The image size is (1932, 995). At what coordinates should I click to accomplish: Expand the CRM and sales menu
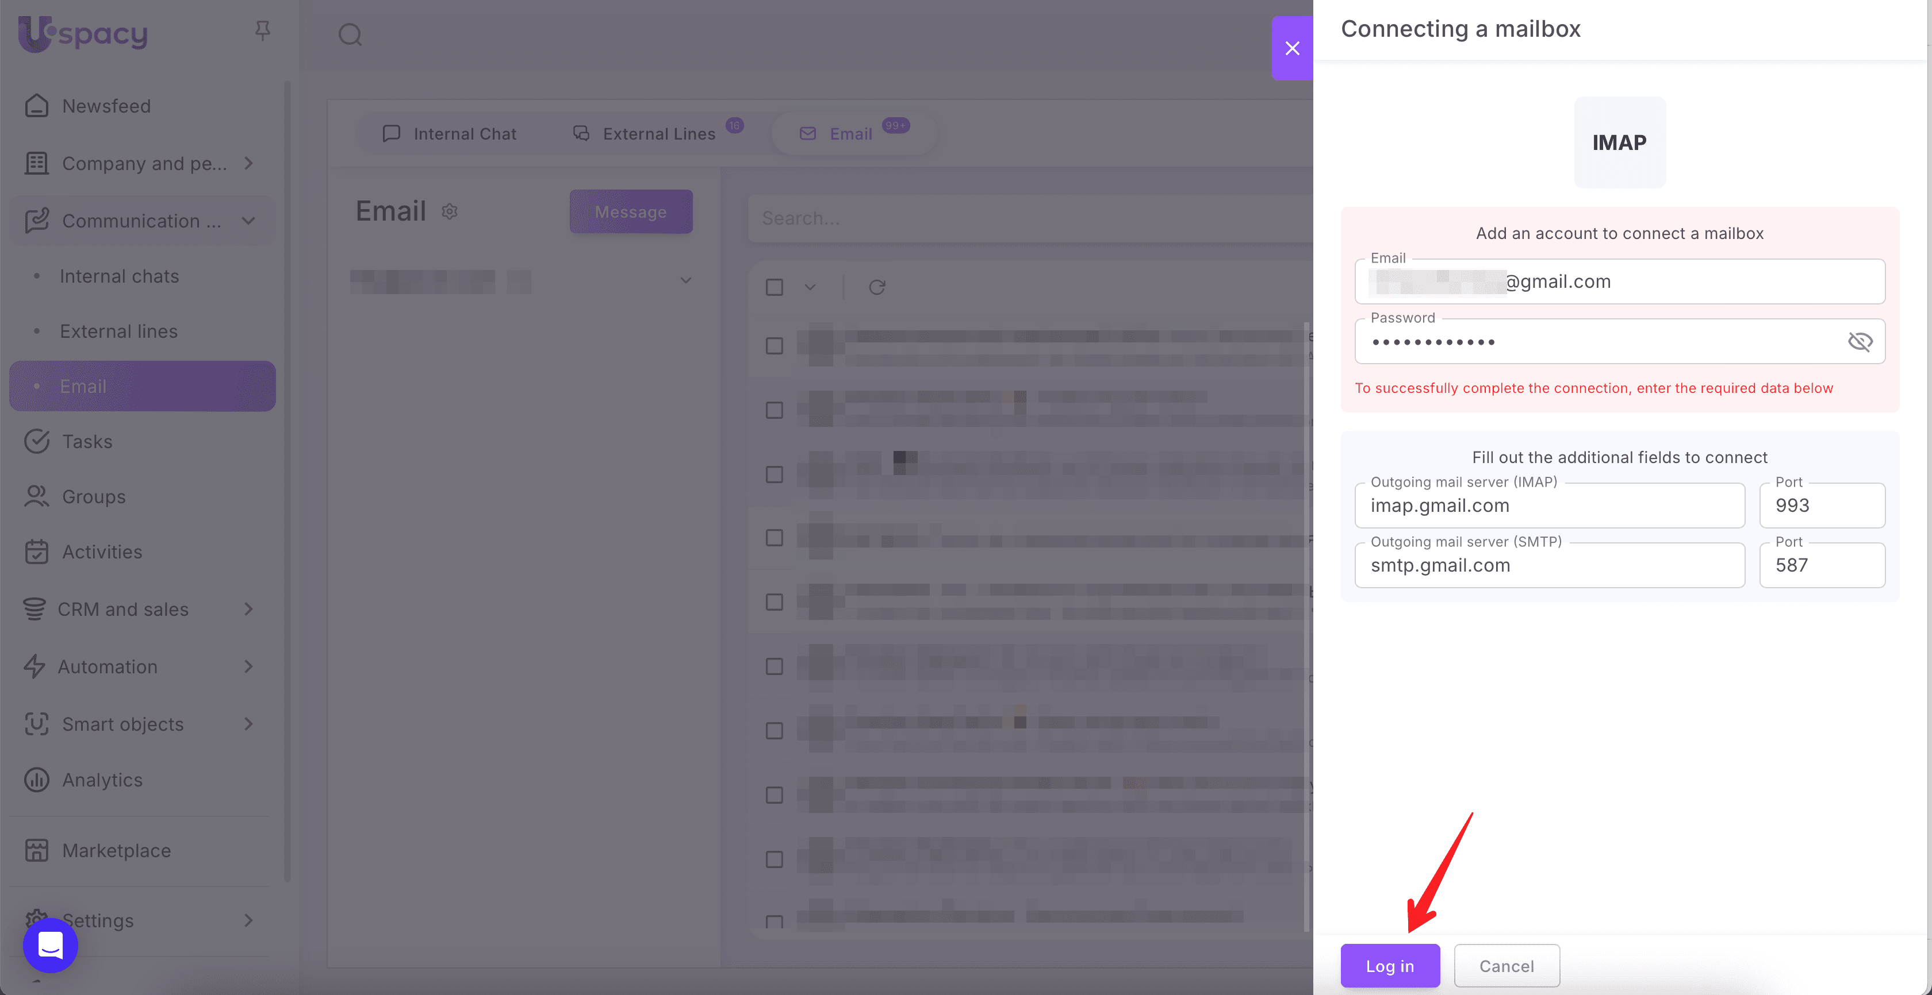coord(248,609)
